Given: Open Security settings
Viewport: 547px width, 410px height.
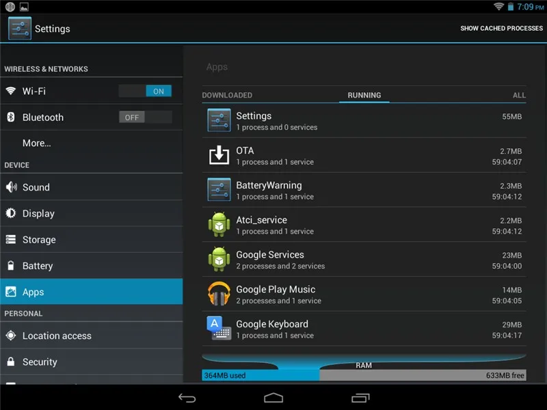Looking at the screenshot, I should pos(92,361).
